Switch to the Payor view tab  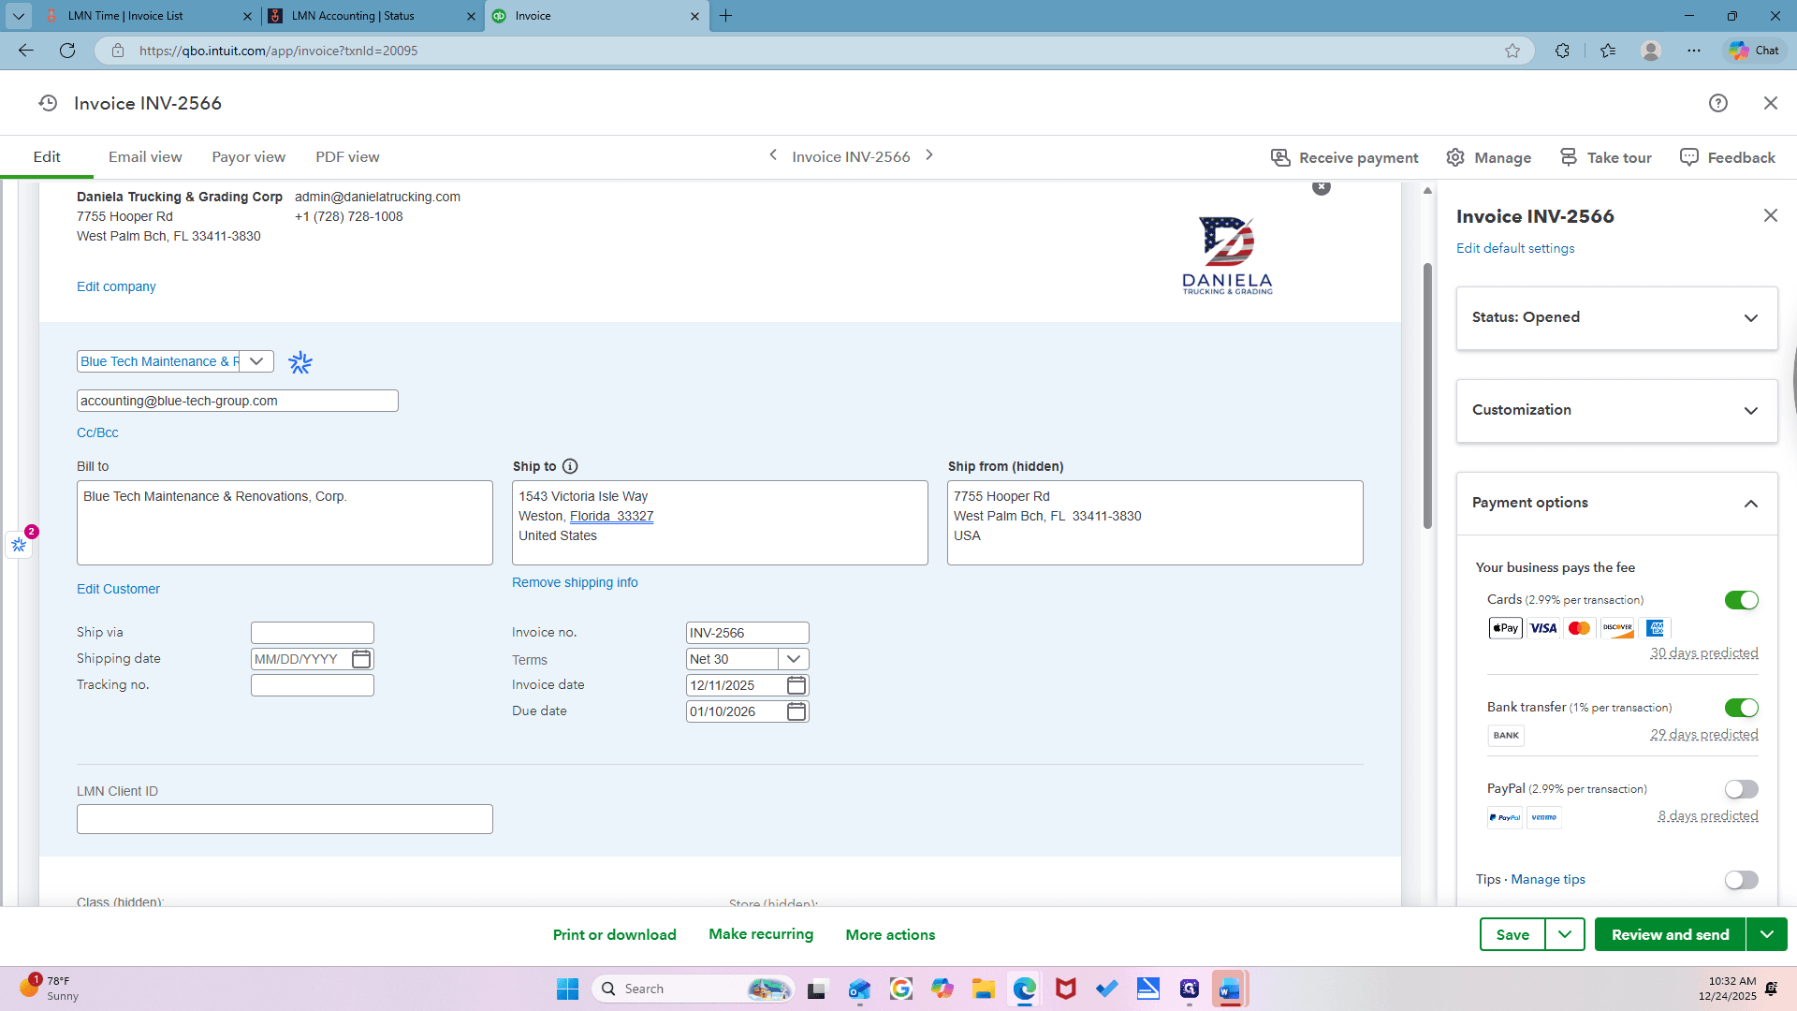point(249,157)
